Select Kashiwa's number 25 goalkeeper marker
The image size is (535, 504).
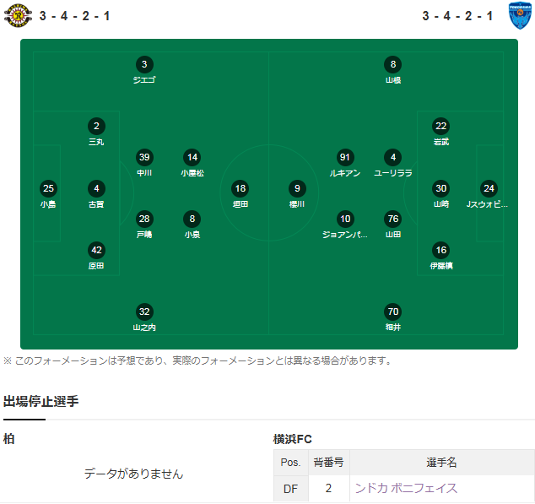[48, 188]
